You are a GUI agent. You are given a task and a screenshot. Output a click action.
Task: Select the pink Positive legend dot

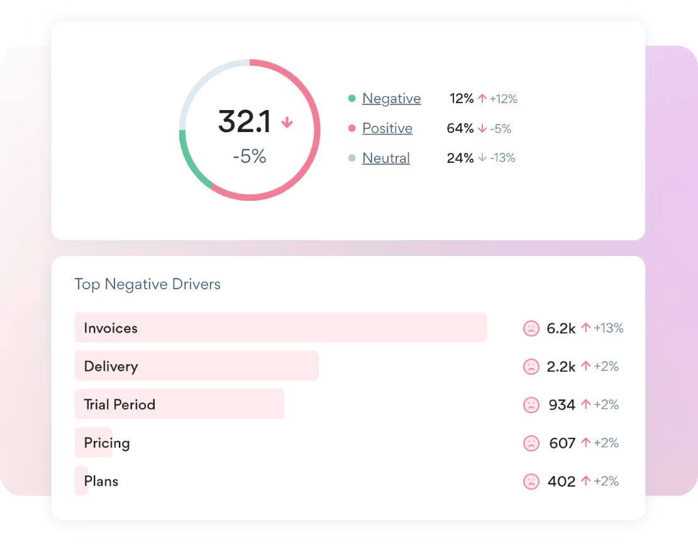352,128
